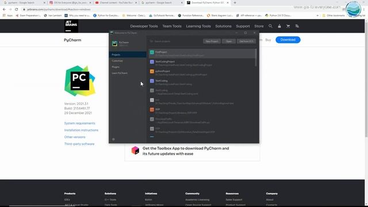Screen dimensions: 368x207
Task: Open the Python for Everybody bookmark
Action: pos(106,16)
